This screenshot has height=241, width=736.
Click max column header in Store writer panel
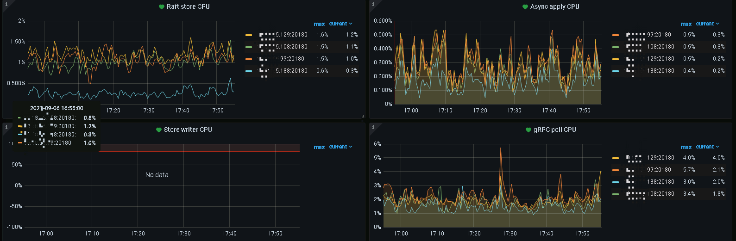(x=319, y=147)
